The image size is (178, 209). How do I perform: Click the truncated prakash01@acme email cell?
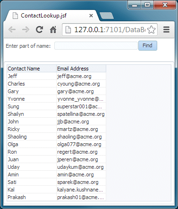[81, 197]
